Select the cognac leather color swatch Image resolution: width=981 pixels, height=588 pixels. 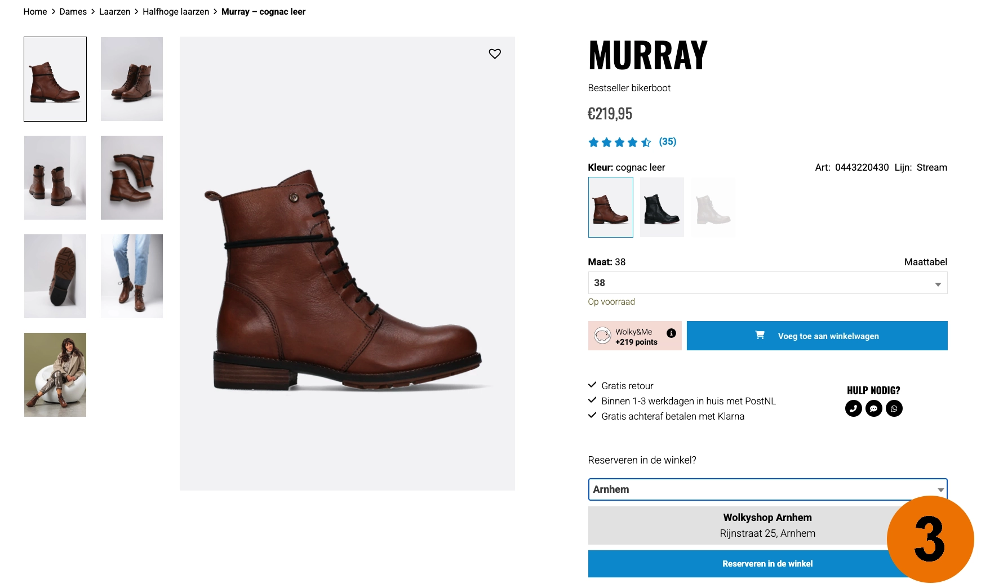click(x=610, y=207)
